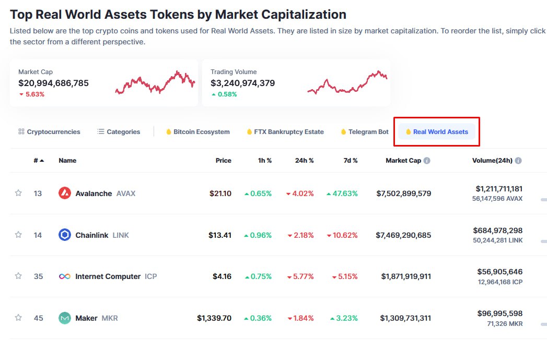This screenshot has height=340, width=547.
Task: Sort the table by Price column
Action: tap(223, 161)
